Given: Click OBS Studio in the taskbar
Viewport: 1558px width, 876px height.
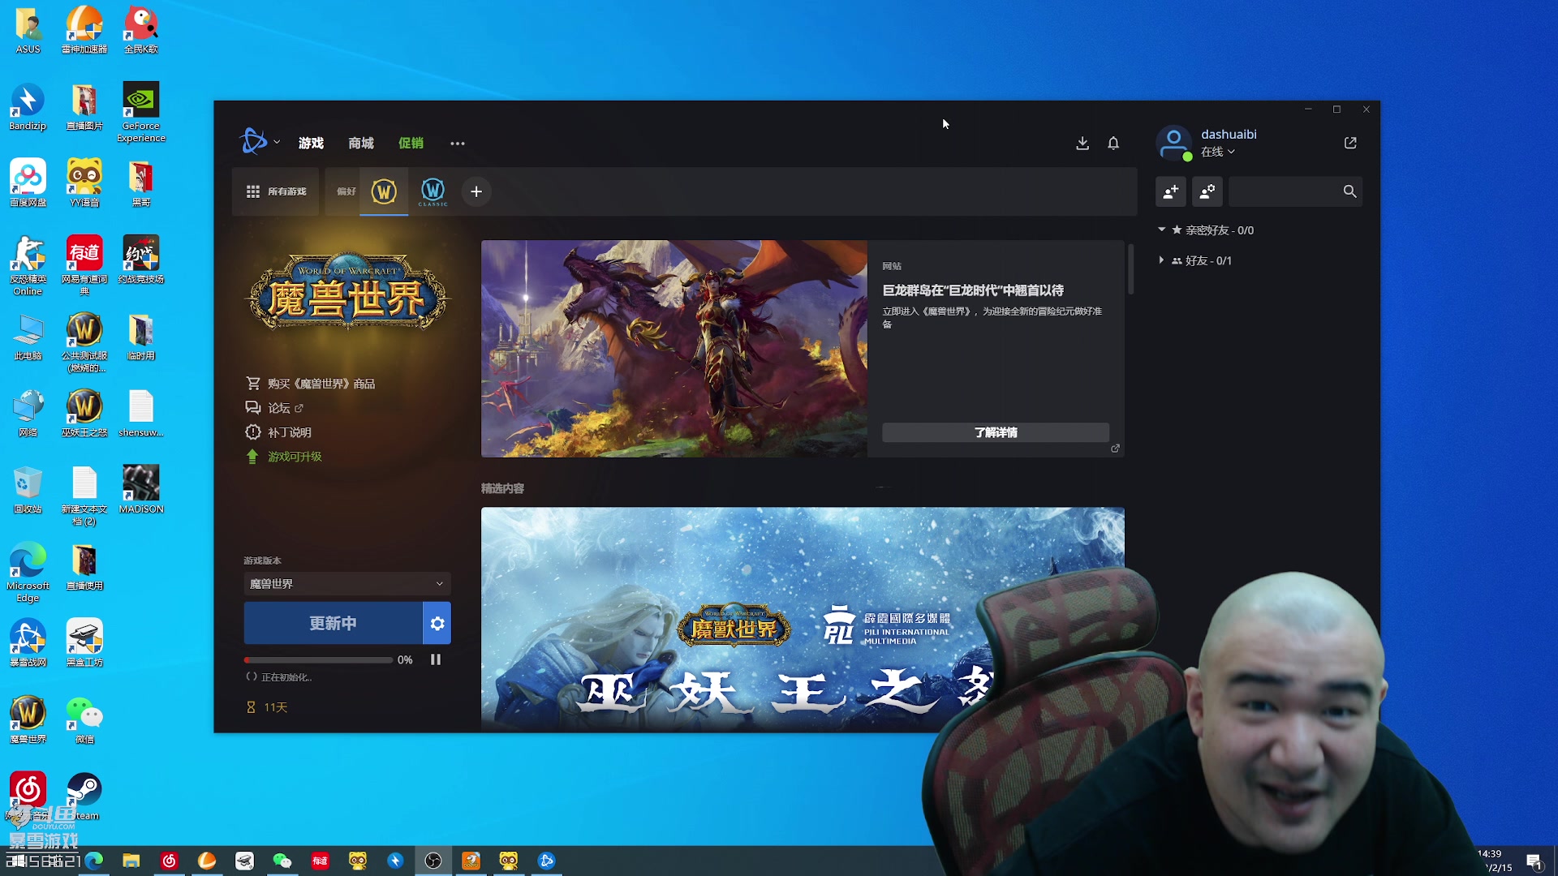Looking at the screenshot, I should (x=433, y=861).
